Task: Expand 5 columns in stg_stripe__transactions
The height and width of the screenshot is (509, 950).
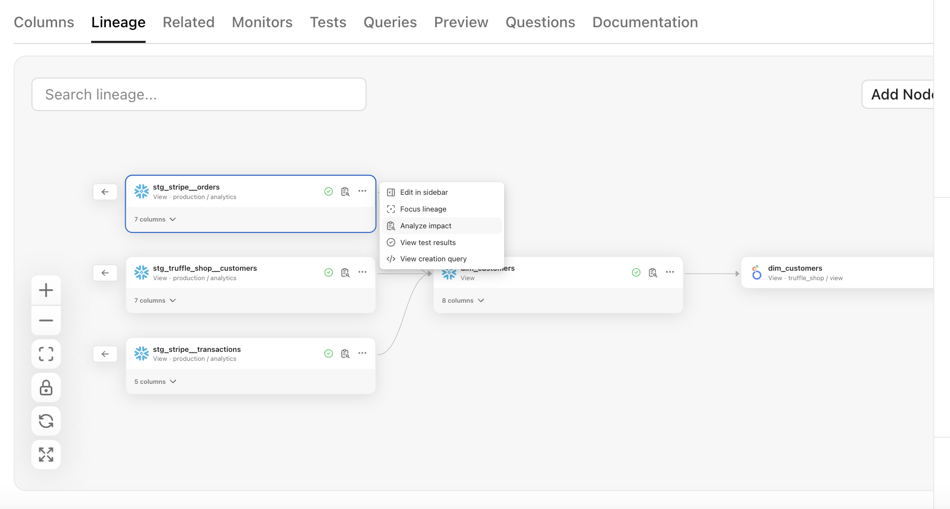Action: point(155,382)
